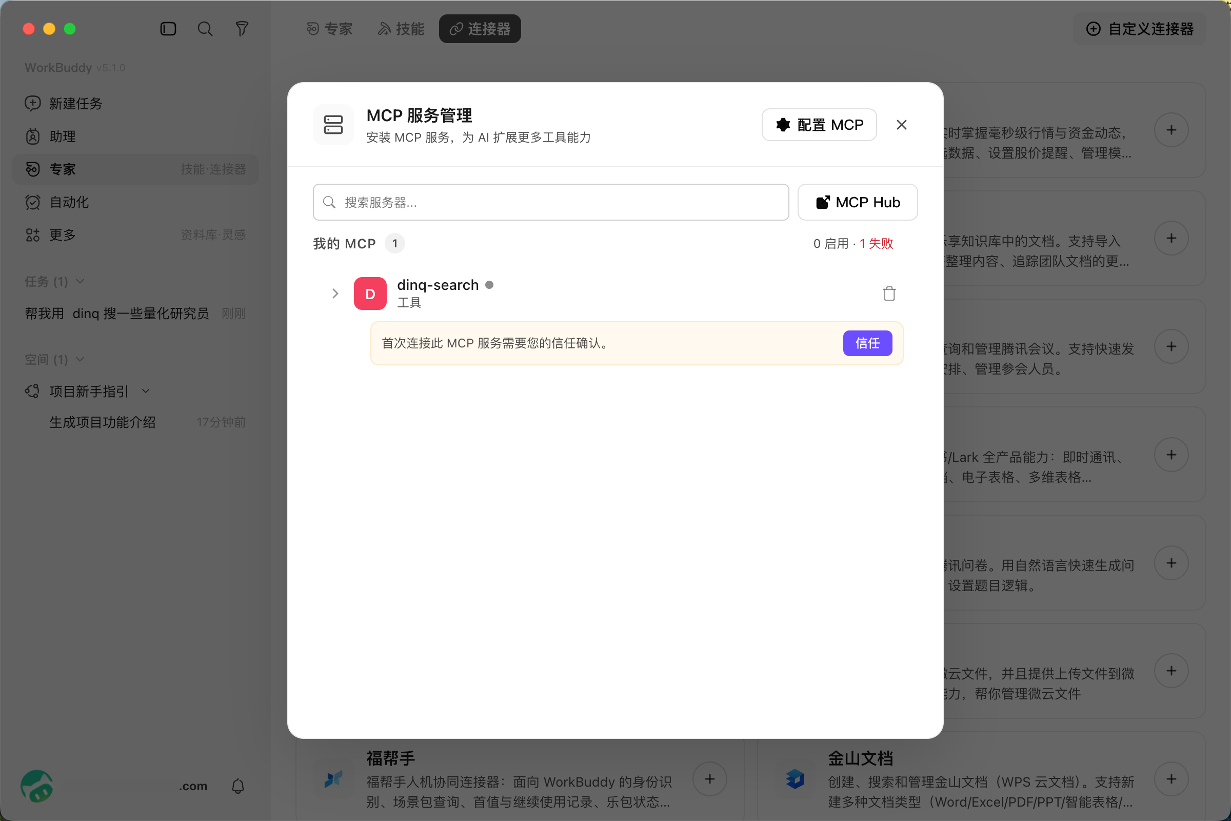Switch to the 专家 tab
Screen dimensions: 1231x821
coord(329,29)
